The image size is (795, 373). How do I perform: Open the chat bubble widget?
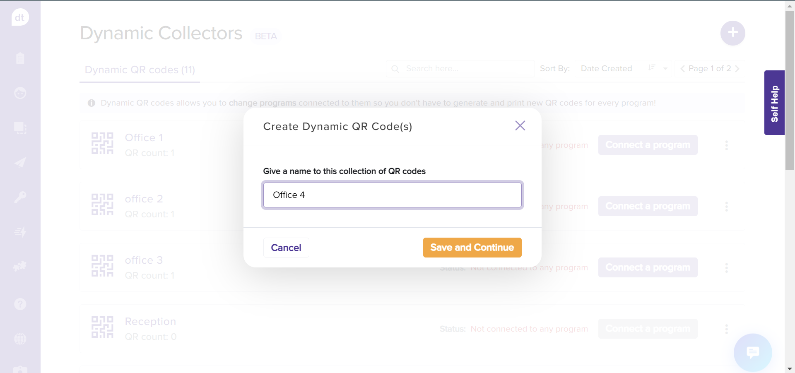point(752,352)
